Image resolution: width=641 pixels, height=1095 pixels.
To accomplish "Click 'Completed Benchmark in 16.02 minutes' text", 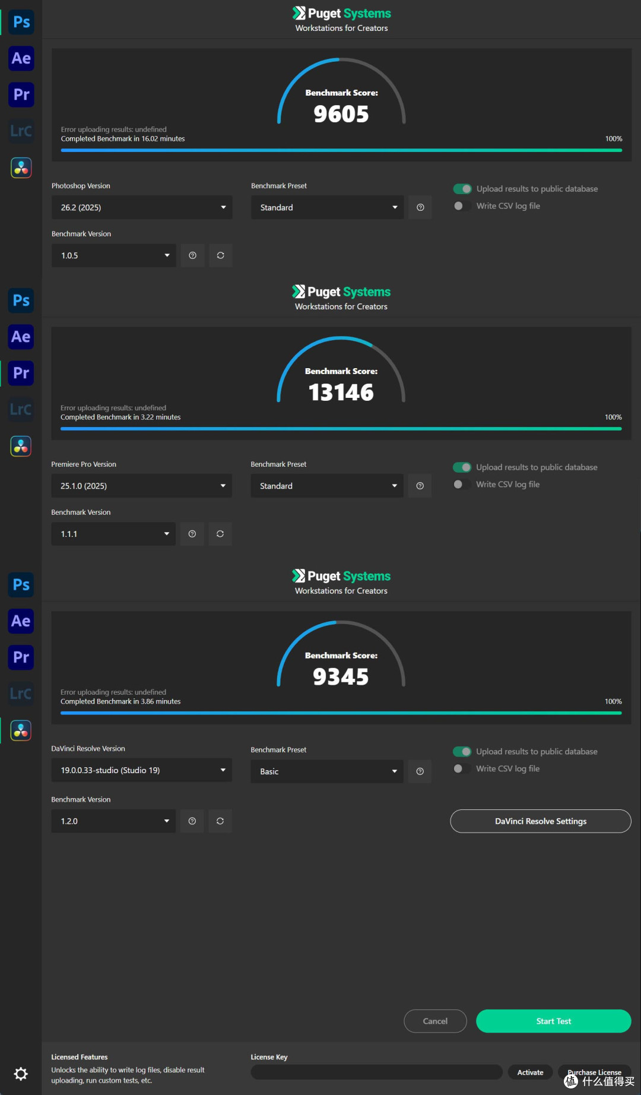I will click(123, 139).
